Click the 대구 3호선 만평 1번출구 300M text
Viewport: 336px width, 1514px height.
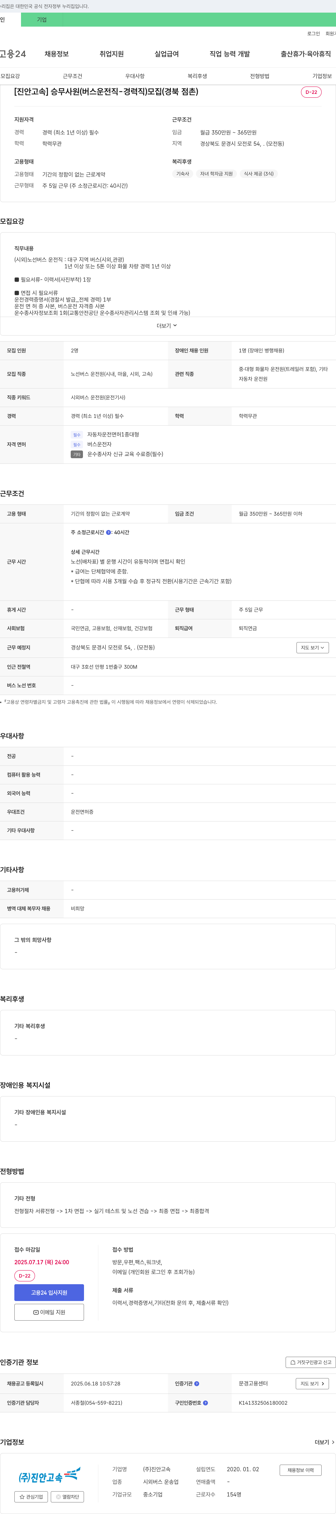pos(104,667)
